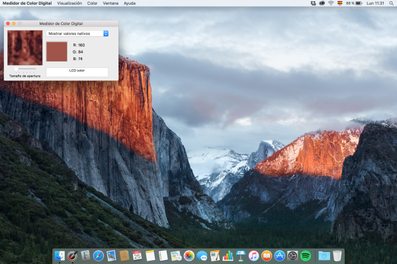Viewport: 397px width, 264px height.
Task: Open the Calendar app in dock
Action: coord(137,255)
